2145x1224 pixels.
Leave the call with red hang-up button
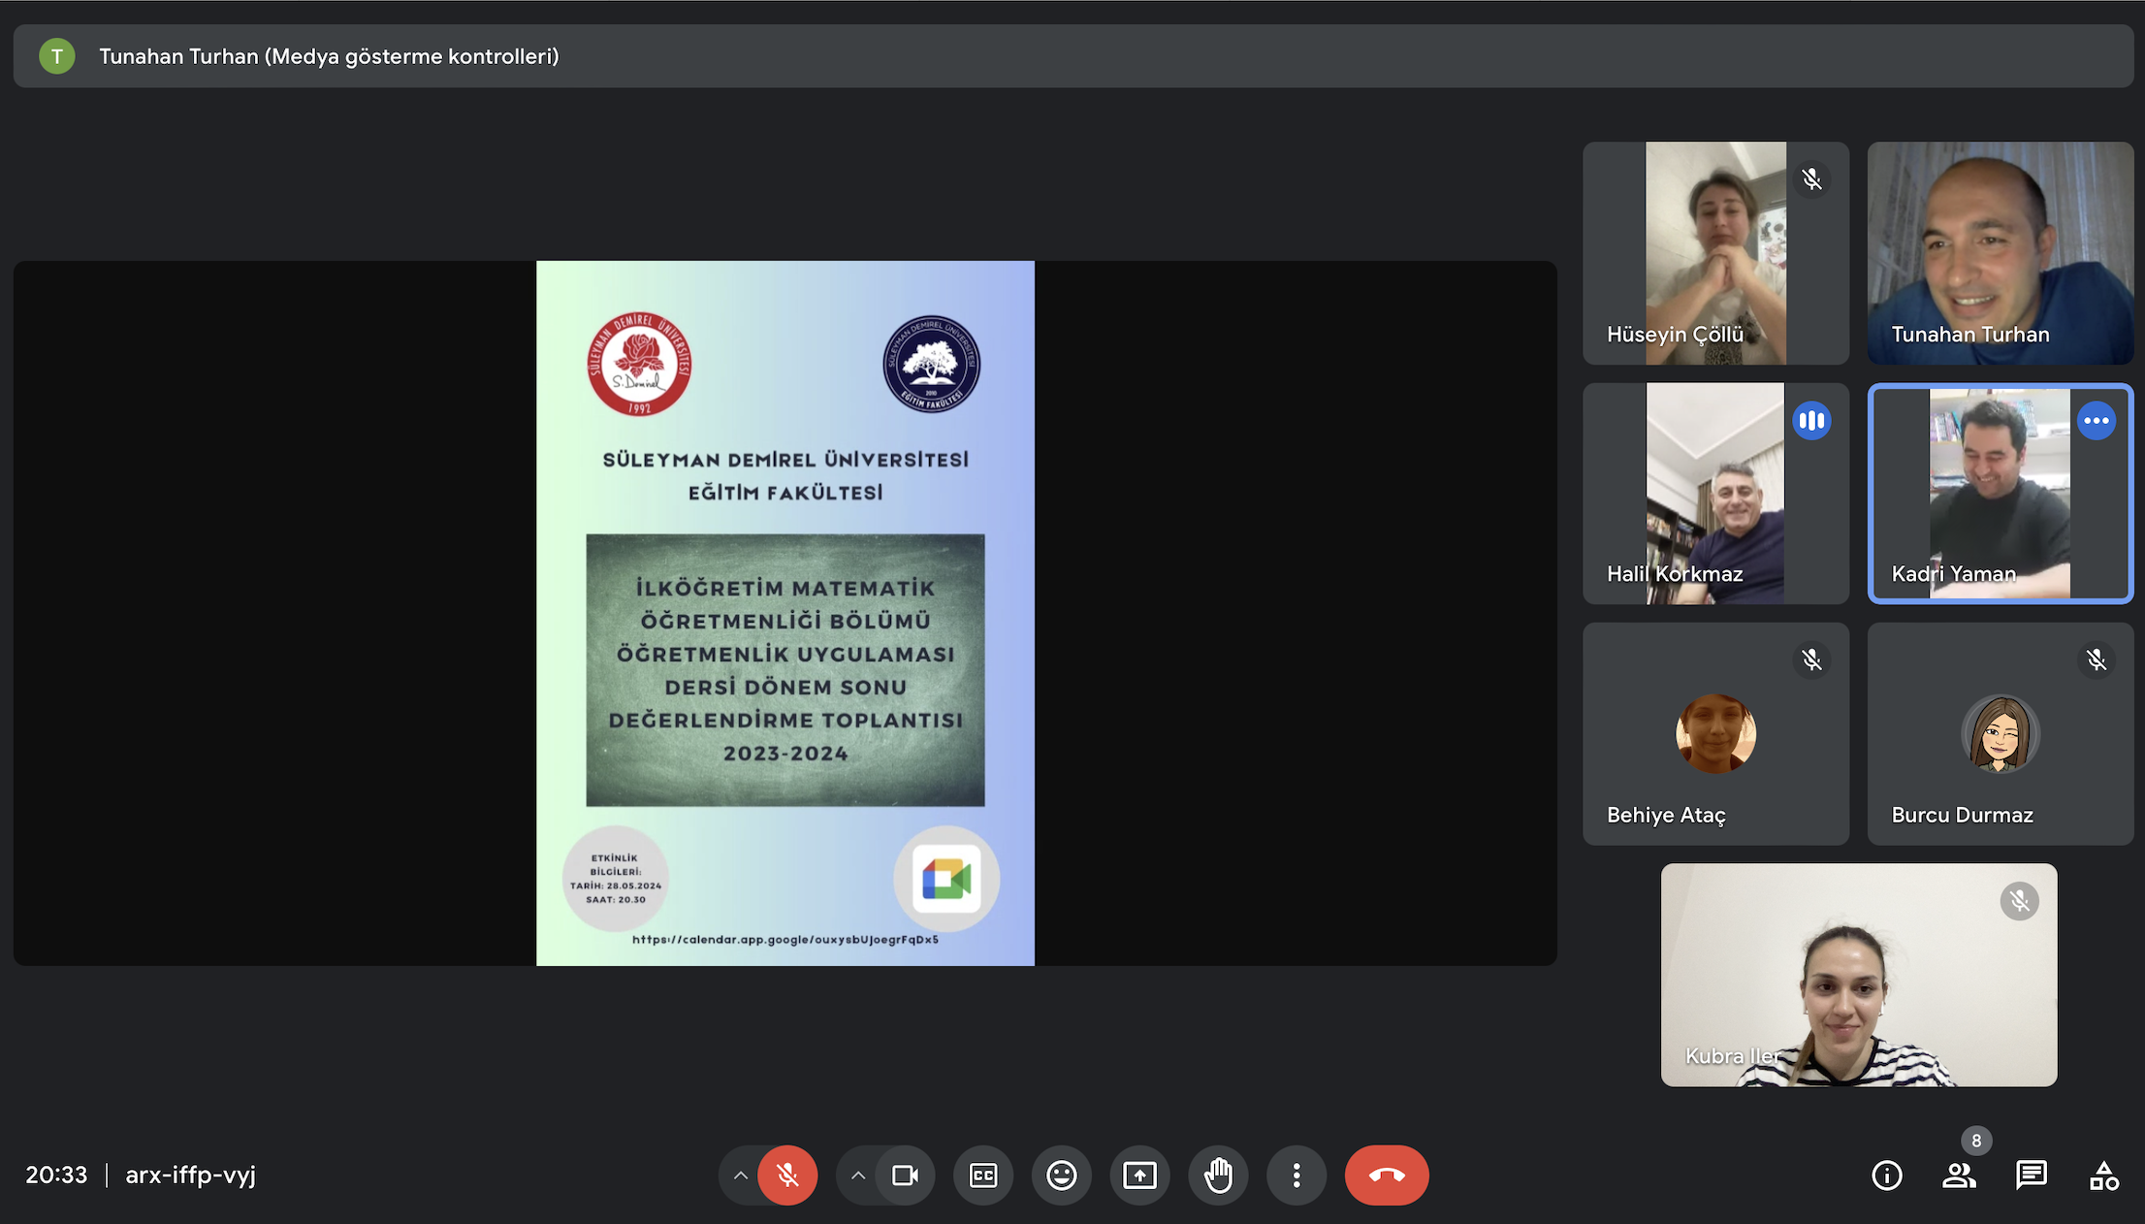pos(1386,1176)
